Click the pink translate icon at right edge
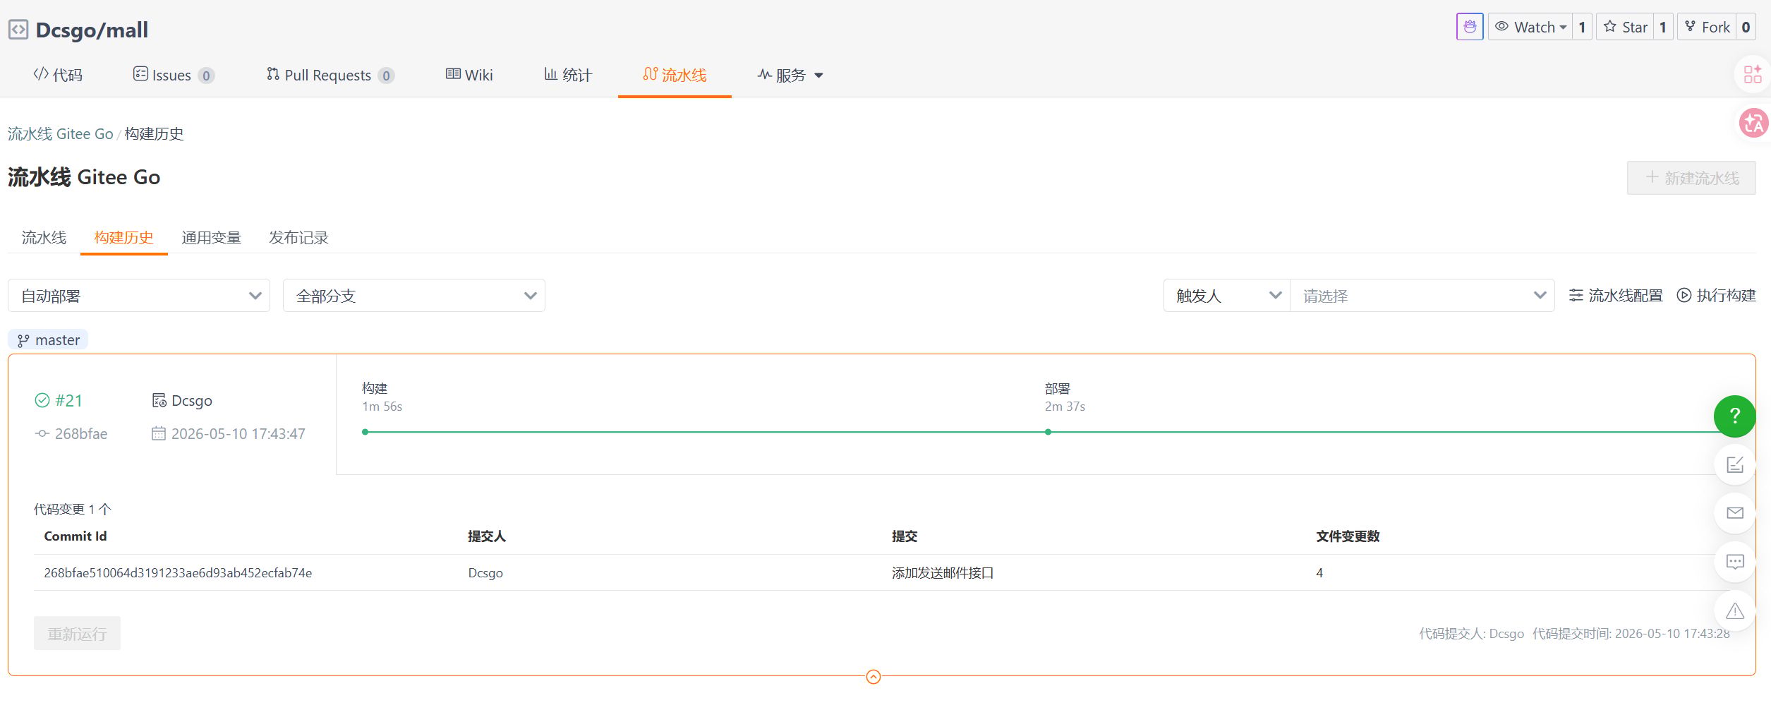Screen dimensions: 1771x722 (1753, 124)
